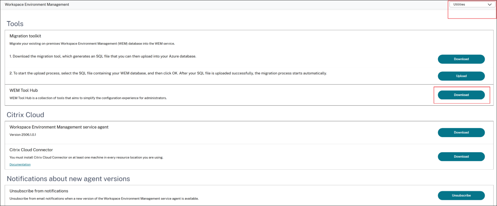Hit the Unsubscribe button
The width and height of the screenshot is (497, 206).
click(x=461, y=195)
